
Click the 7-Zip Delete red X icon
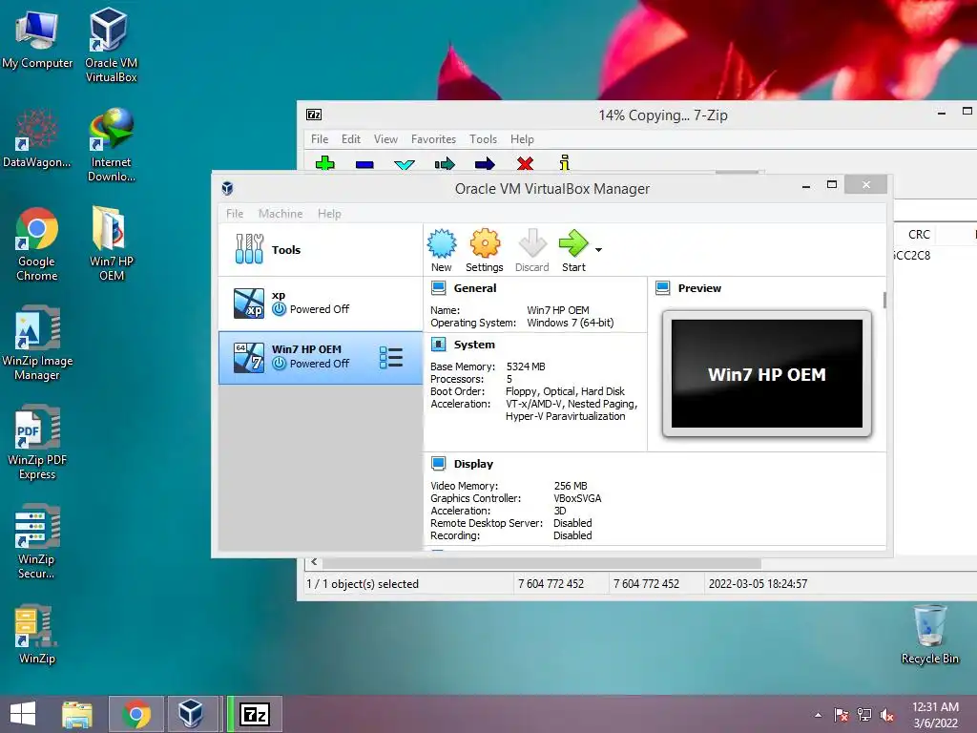[526, 163]
